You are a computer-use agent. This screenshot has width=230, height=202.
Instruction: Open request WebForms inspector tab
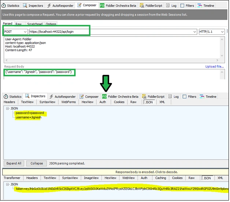click(x=68, y=102)
